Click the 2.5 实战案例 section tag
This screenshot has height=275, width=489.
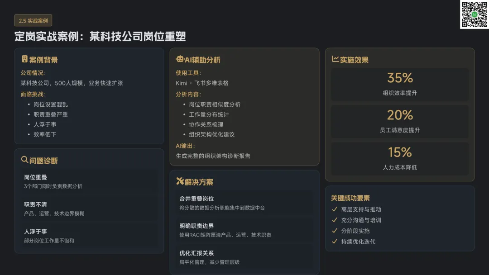tap(33, 20)
